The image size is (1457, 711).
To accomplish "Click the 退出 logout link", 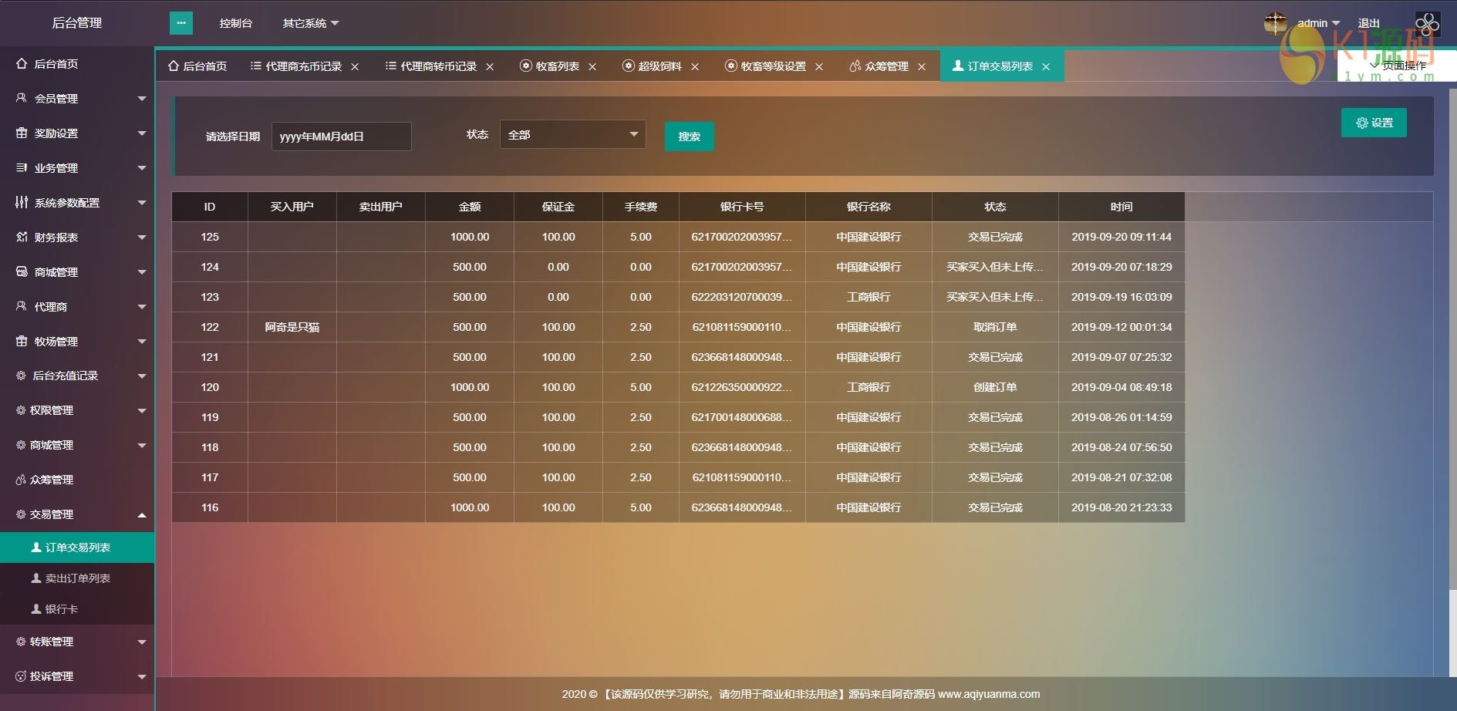I will coord(1368,23).
